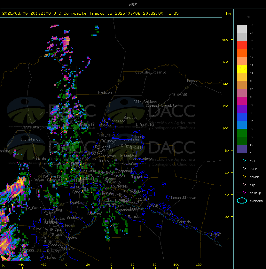Click the 'Tulumaya' map label
Image resolution: width=266 pixels, height=269 pixels.
(x=109, y=141)
